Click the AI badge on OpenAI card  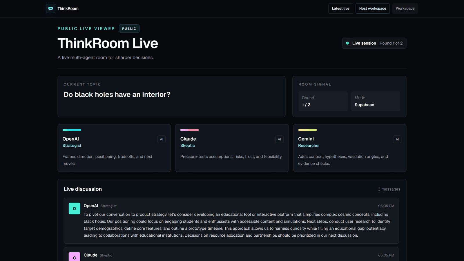[x=162, y=139]
